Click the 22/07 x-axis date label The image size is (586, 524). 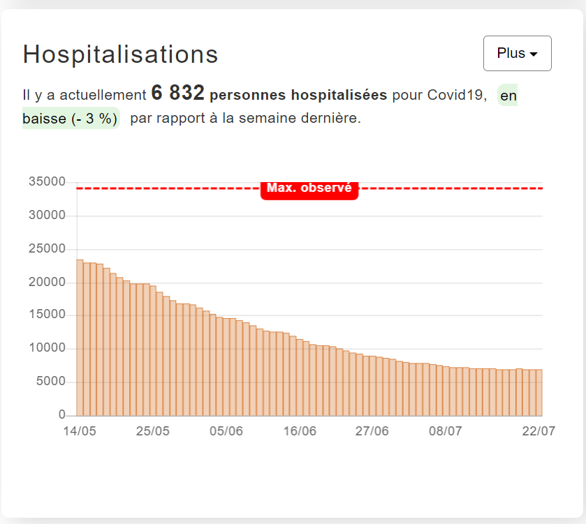[x=539, y=431]
